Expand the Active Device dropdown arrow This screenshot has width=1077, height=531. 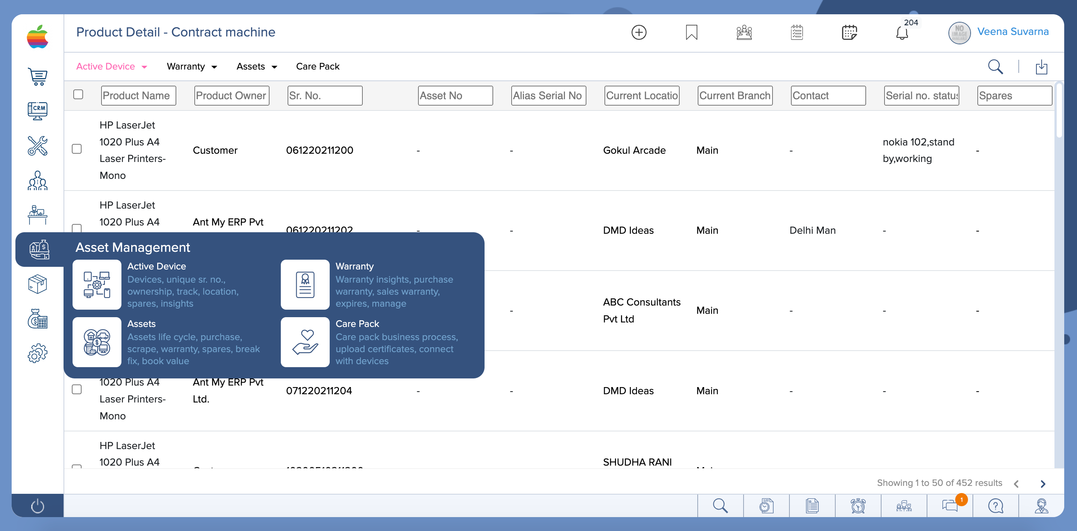[144, 67]
